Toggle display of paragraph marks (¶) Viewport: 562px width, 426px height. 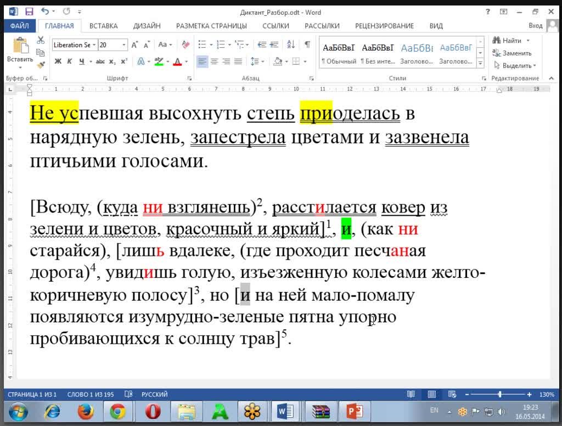pos(307,44)
